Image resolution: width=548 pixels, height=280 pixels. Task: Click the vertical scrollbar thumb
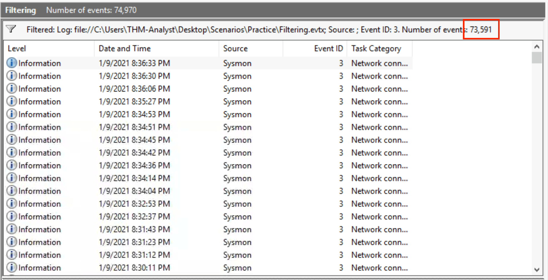(x=537, y=58)
